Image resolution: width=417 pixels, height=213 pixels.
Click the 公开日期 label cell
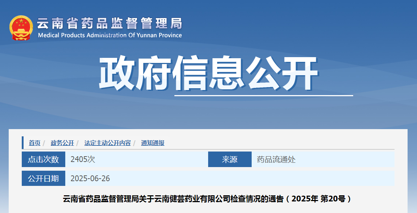[x=44, y=178]
